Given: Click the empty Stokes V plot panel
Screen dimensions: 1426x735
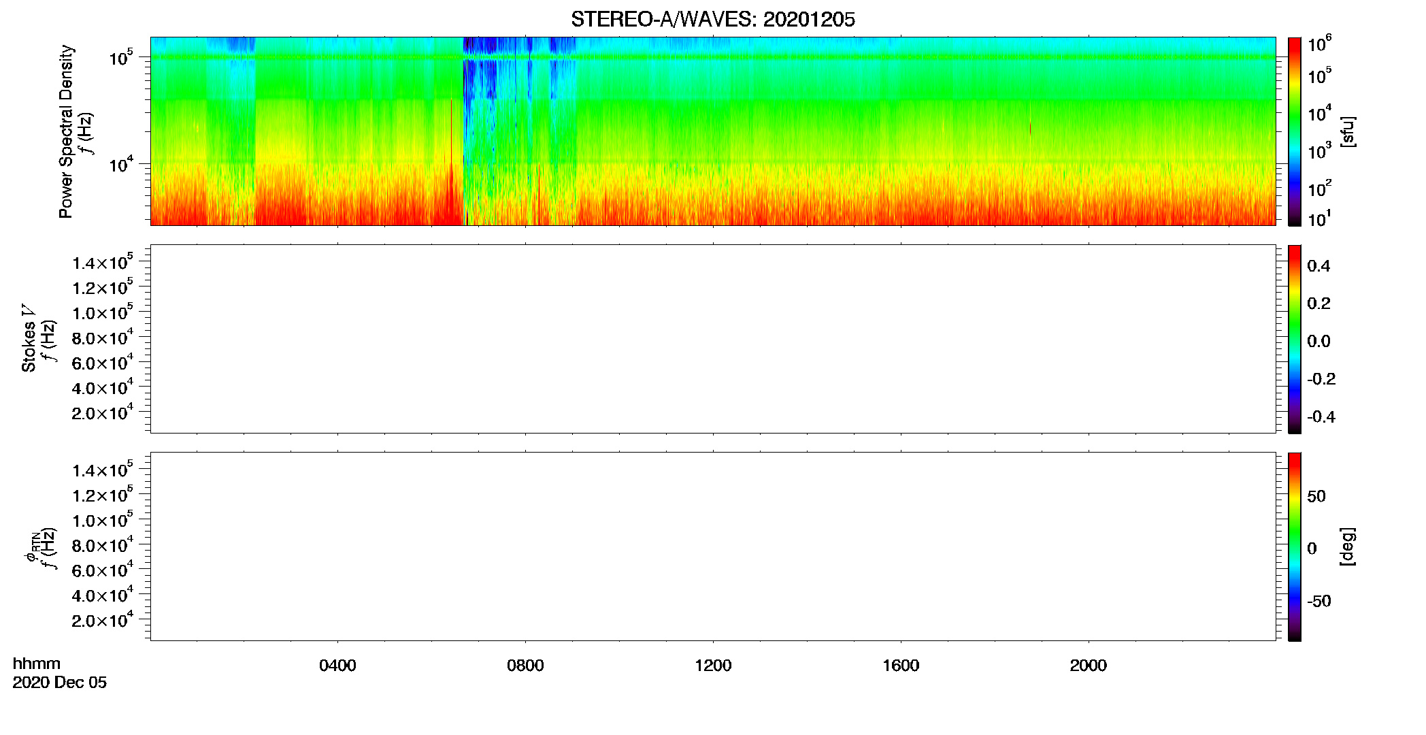Looking at the screenshot, I should tap(713, 339).
